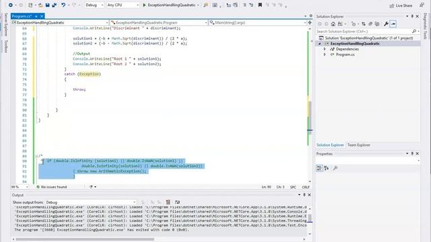Close the Output panel
This screenshot has height=242, width=431.
309,195
